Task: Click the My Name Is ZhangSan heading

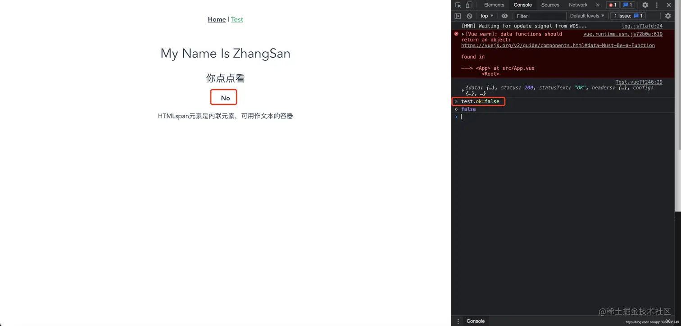Action: [x=225, y=54]
